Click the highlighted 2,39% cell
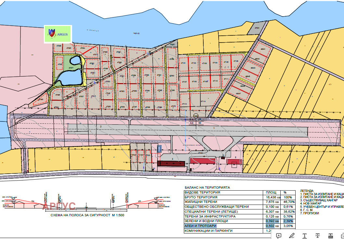This screenshot has height=239, width=344. pyautogui.click(x=288, y=221)
